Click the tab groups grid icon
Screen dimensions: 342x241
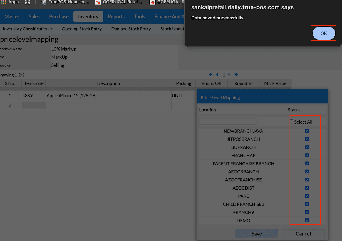point(28,2)
